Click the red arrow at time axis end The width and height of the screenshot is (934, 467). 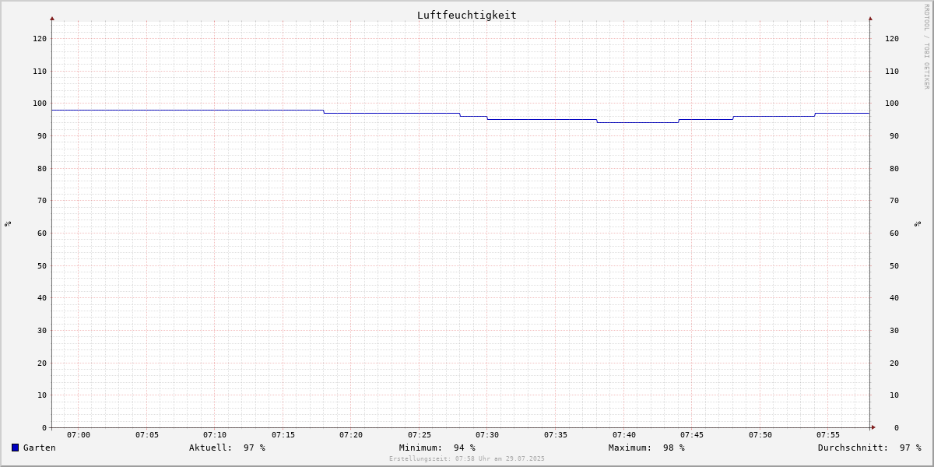coord(873,427)
